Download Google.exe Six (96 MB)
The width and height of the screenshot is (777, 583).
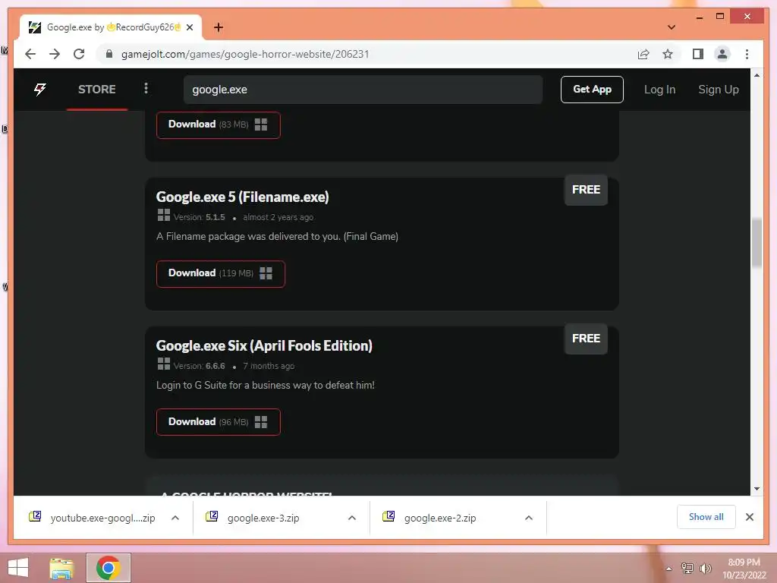pos(218,422)
